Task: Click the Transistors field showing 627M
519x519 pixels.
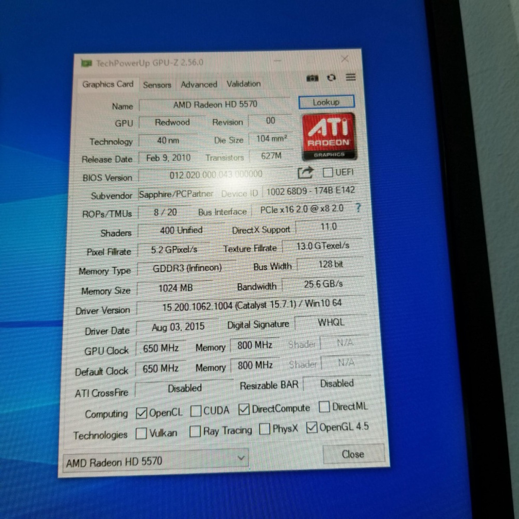Action: point(271,156)
